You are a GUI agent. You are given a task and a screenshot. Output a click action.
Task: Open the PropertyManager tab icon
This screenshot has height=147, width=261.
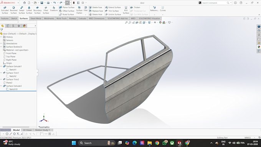[8, 26]
